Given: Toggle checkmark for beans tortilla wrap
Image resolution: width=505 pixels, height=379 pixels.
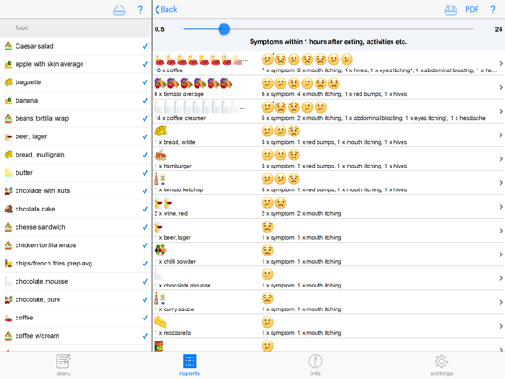Looking at the screenshot, I should (145, 119).
